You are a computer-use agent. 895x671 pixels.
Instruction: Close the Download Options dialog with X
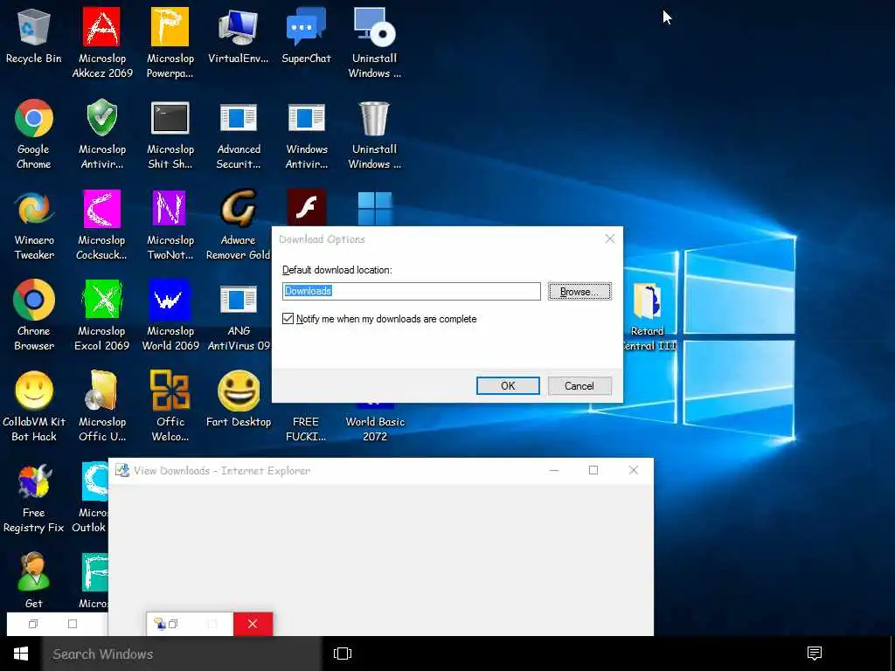[609, 239]
